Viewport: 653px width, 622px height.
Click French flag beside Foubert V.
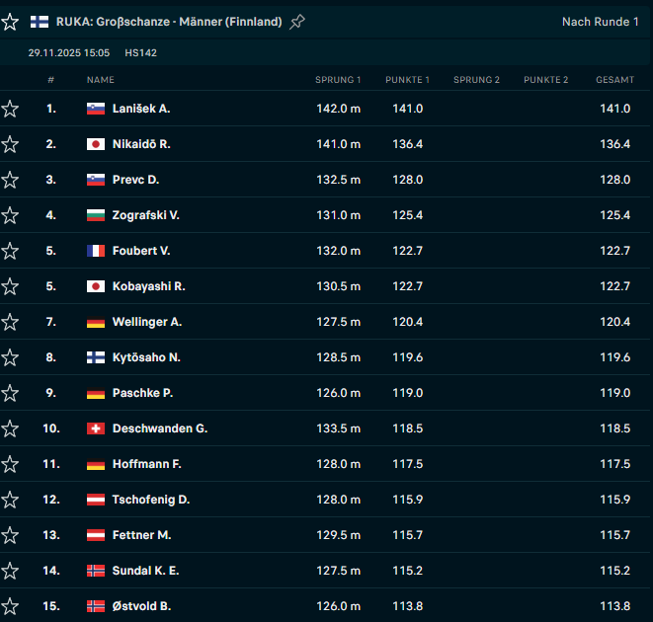(96, 251)
